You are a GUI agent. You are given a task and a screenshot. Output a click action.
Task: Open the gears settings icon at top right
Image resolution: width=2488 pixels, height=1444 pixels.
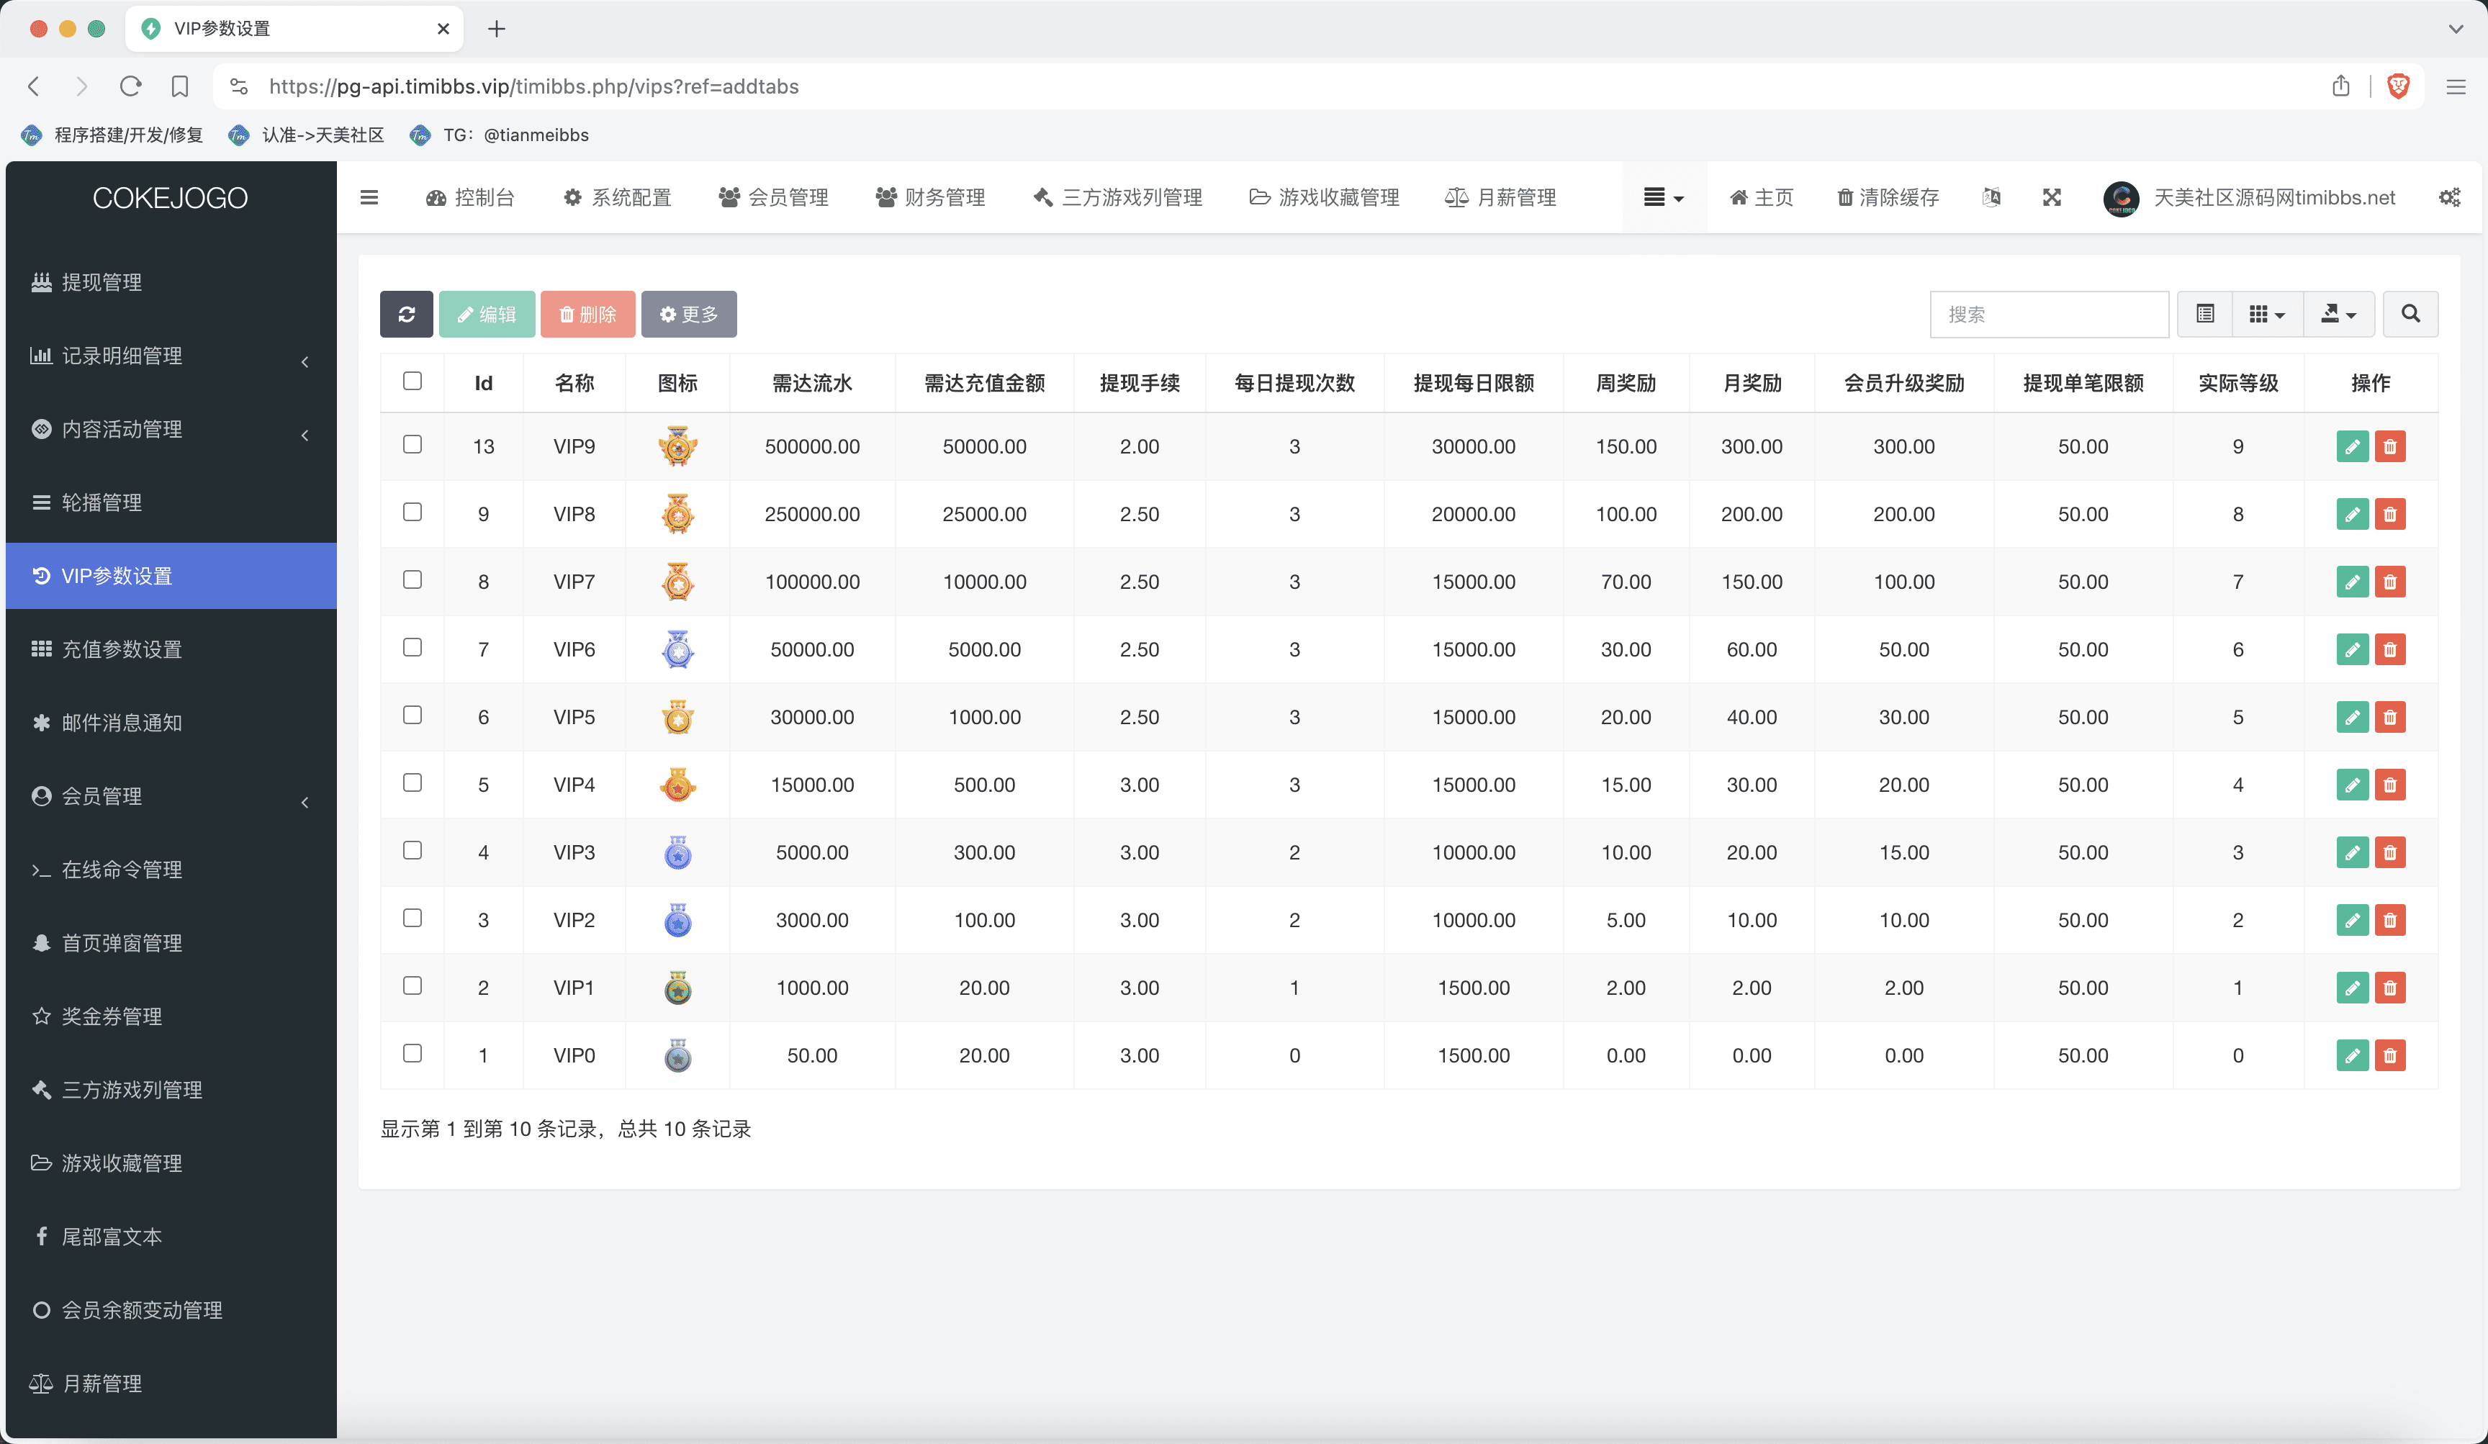click(x=2450, y=197)
